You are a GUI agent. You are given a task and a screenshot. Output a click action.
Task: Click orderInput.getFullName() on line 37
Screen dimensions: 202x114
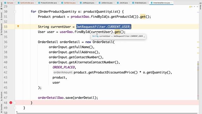coord(71,47)
